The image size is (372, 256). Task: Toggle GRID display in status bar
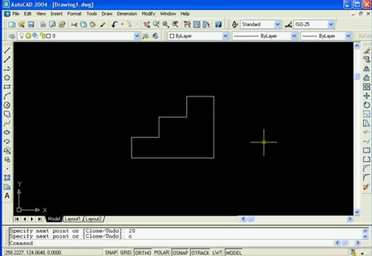coord(126,252)
